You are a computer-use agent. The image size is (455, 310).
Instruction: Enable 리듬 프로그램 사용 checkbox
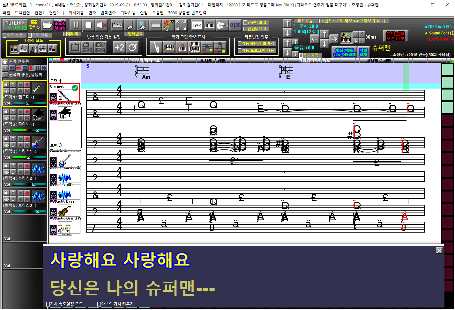[x=240, y=51]
